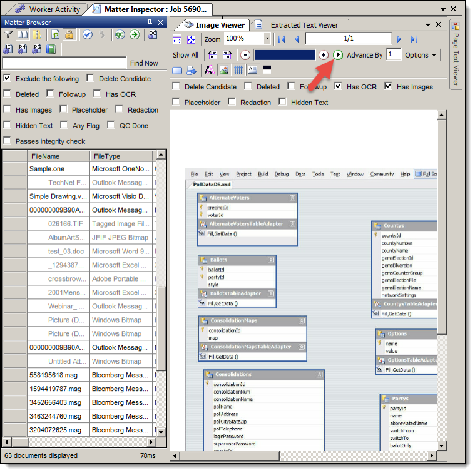Select the Sample.one file row
The width and height of the screenshot is (475, 473).
[x=79, y=169]
